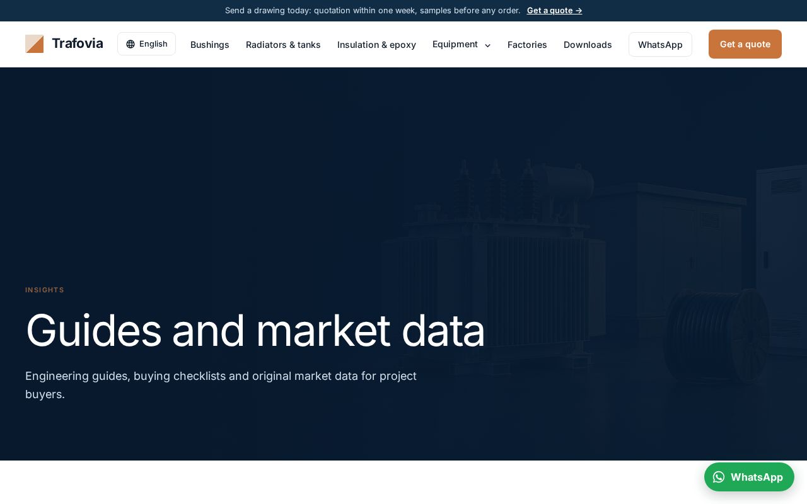This screenshot has height=504, width=807.
Task: Click the WhatsApp button in header
Action: [660, 45]
